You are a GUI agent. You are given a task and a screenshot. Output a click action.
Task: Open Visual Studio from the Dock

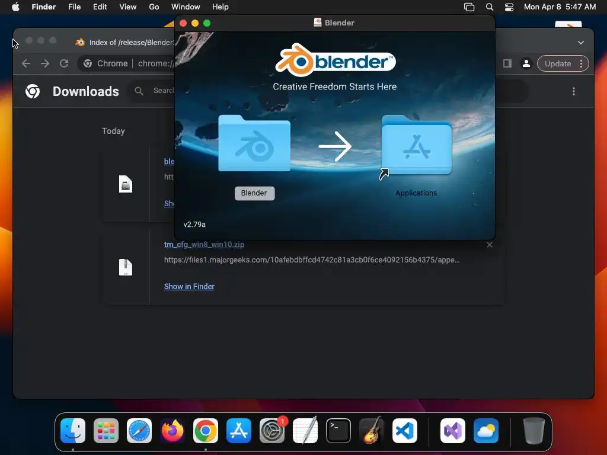(x=453, y=431)
